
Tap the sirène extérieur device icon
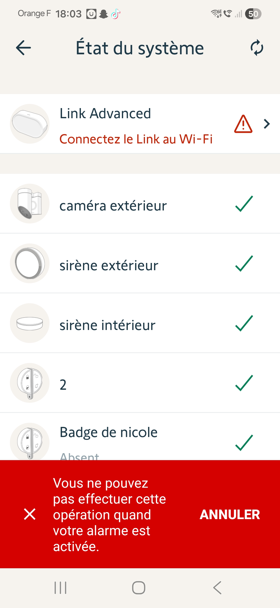[x=30, y=263]
